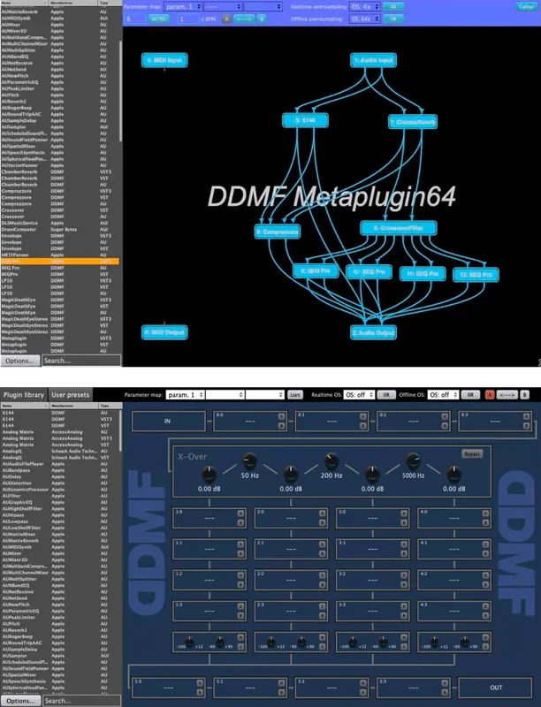The image size is (541, 707).
Task: Clear slot 0:1 with its X button
Action: click(363, 416)
